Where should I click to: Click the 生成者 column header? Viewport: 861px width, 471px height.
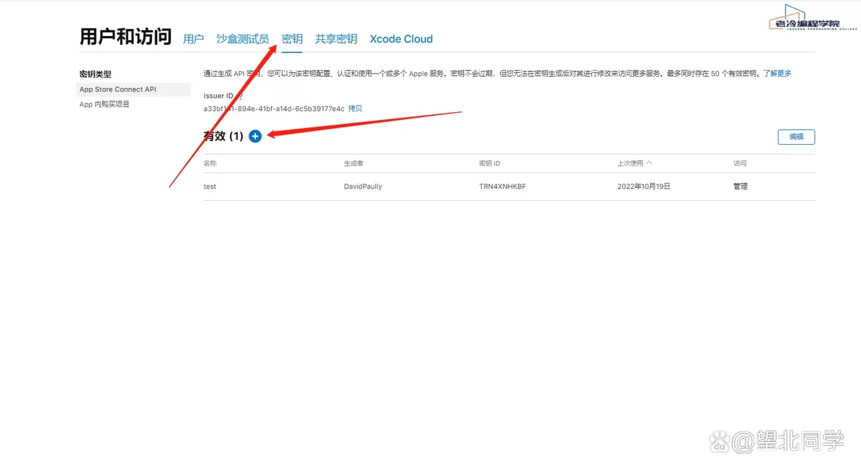click(354, 163)
